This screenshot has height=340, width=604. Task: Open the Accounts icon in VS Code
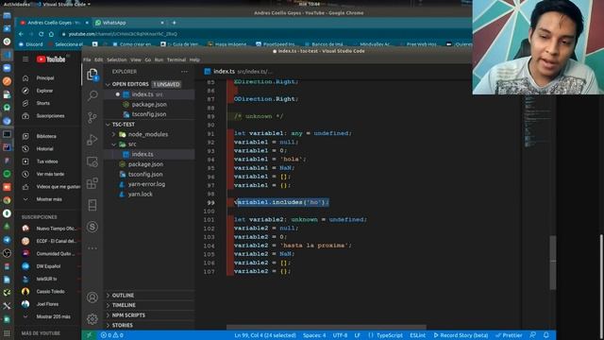(x=92, y=297)
